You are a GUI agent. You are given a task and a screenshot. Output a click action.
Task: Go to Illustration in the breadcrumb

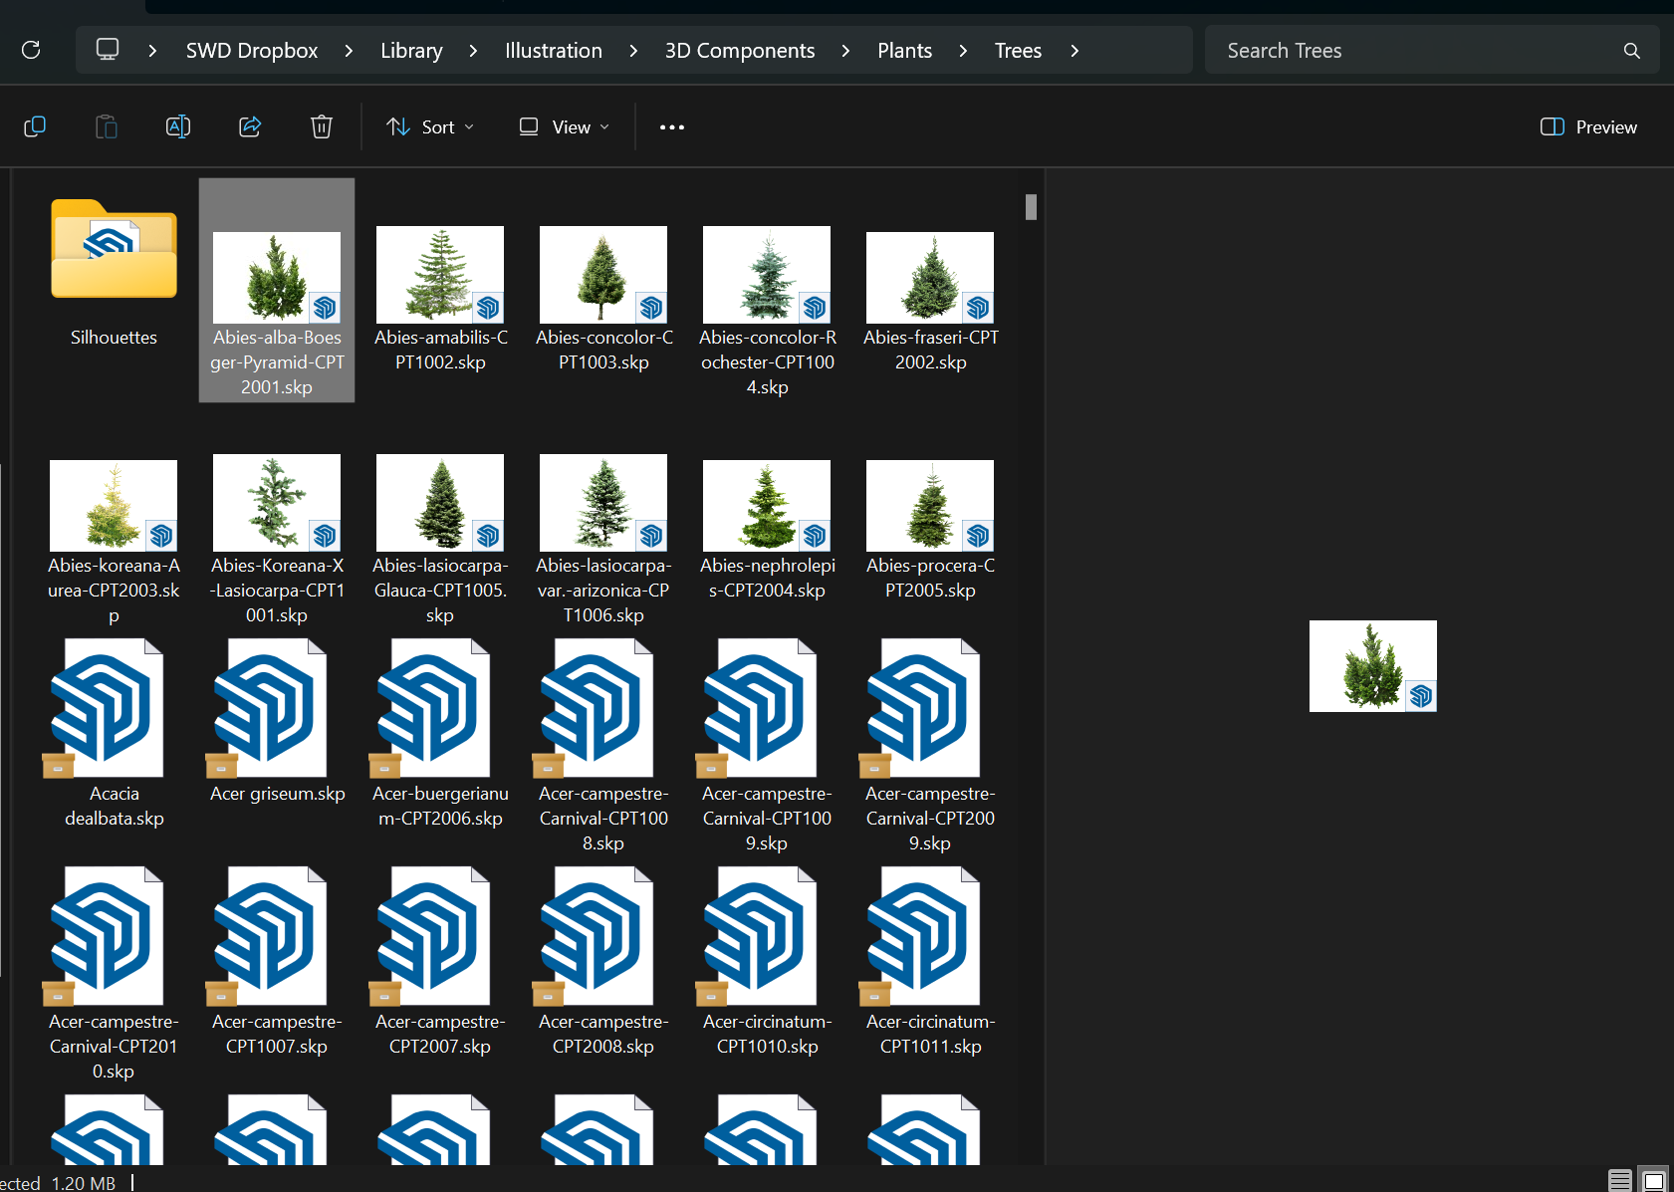[x=554, y=50]
